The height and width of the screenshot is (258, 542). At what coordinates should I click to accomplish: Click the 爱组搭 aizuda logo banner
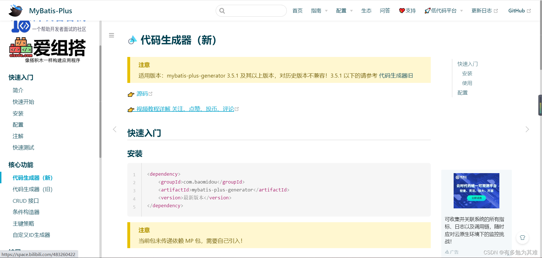47,50
